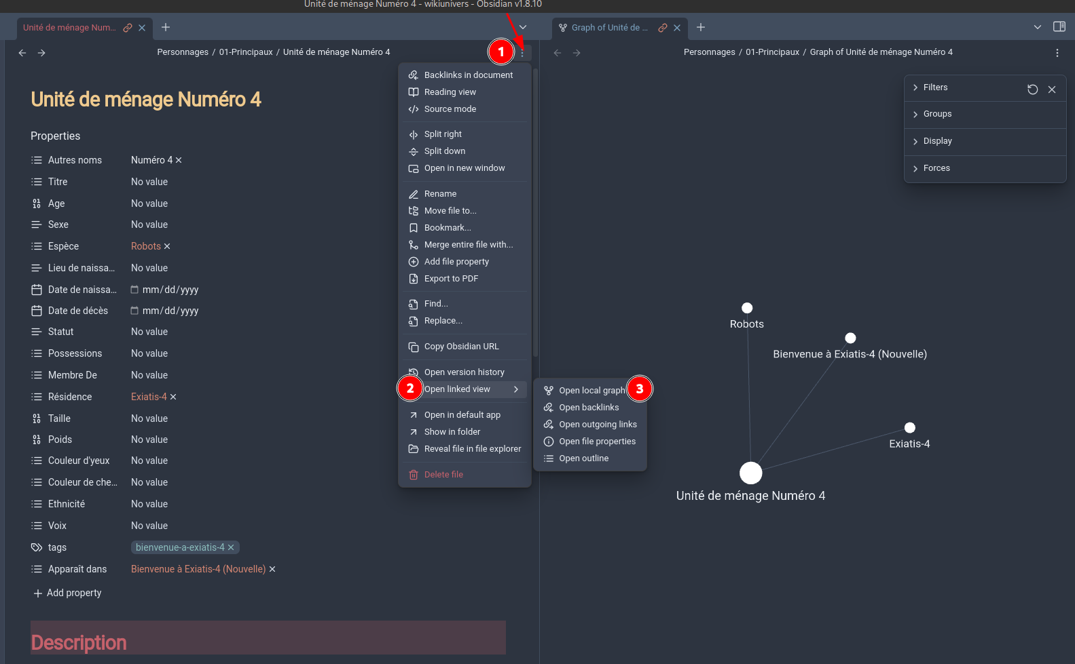
Task: Open the graph pane's more options icon
Action: coord(1057,53)
